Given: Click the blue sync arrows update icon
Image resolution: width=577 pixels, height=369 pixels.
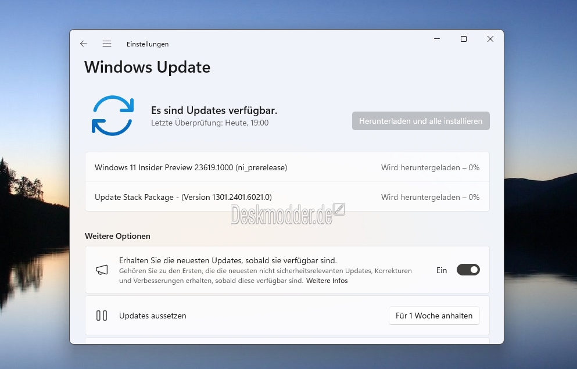Looking at the screenshot, I should [112, 116].
